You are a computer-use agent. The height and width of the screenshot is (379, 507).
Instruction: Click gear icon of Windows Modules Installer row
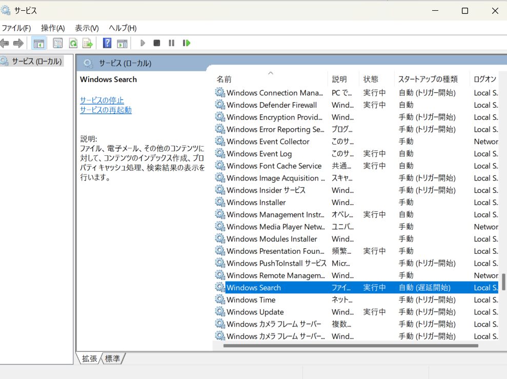click(x=220, y=238)
